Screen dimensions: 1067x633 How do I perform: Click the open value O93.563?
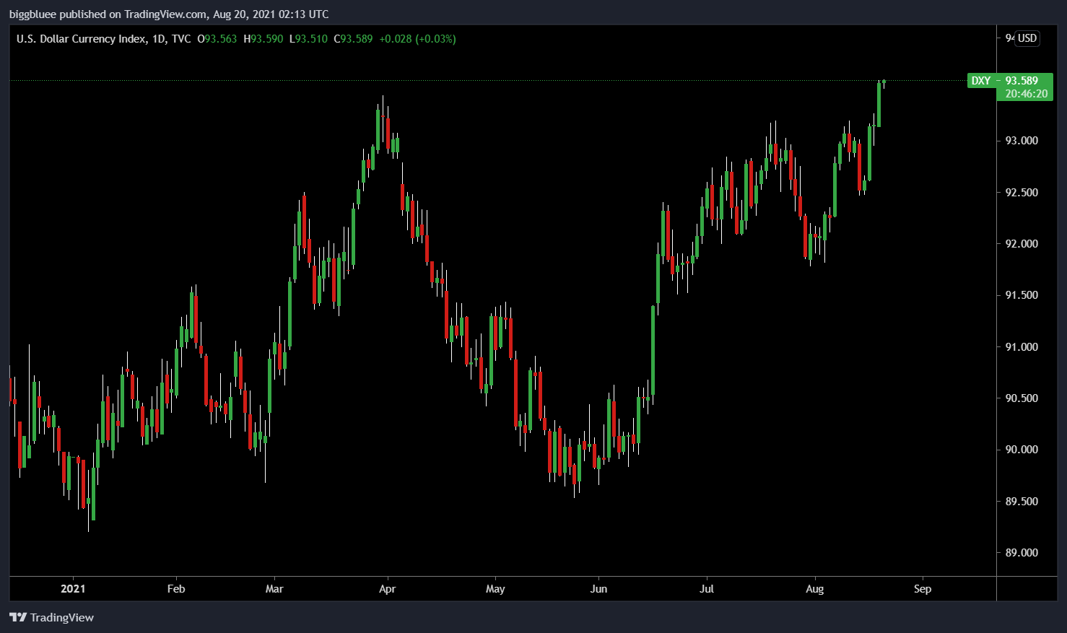click(x=217, y=39)
